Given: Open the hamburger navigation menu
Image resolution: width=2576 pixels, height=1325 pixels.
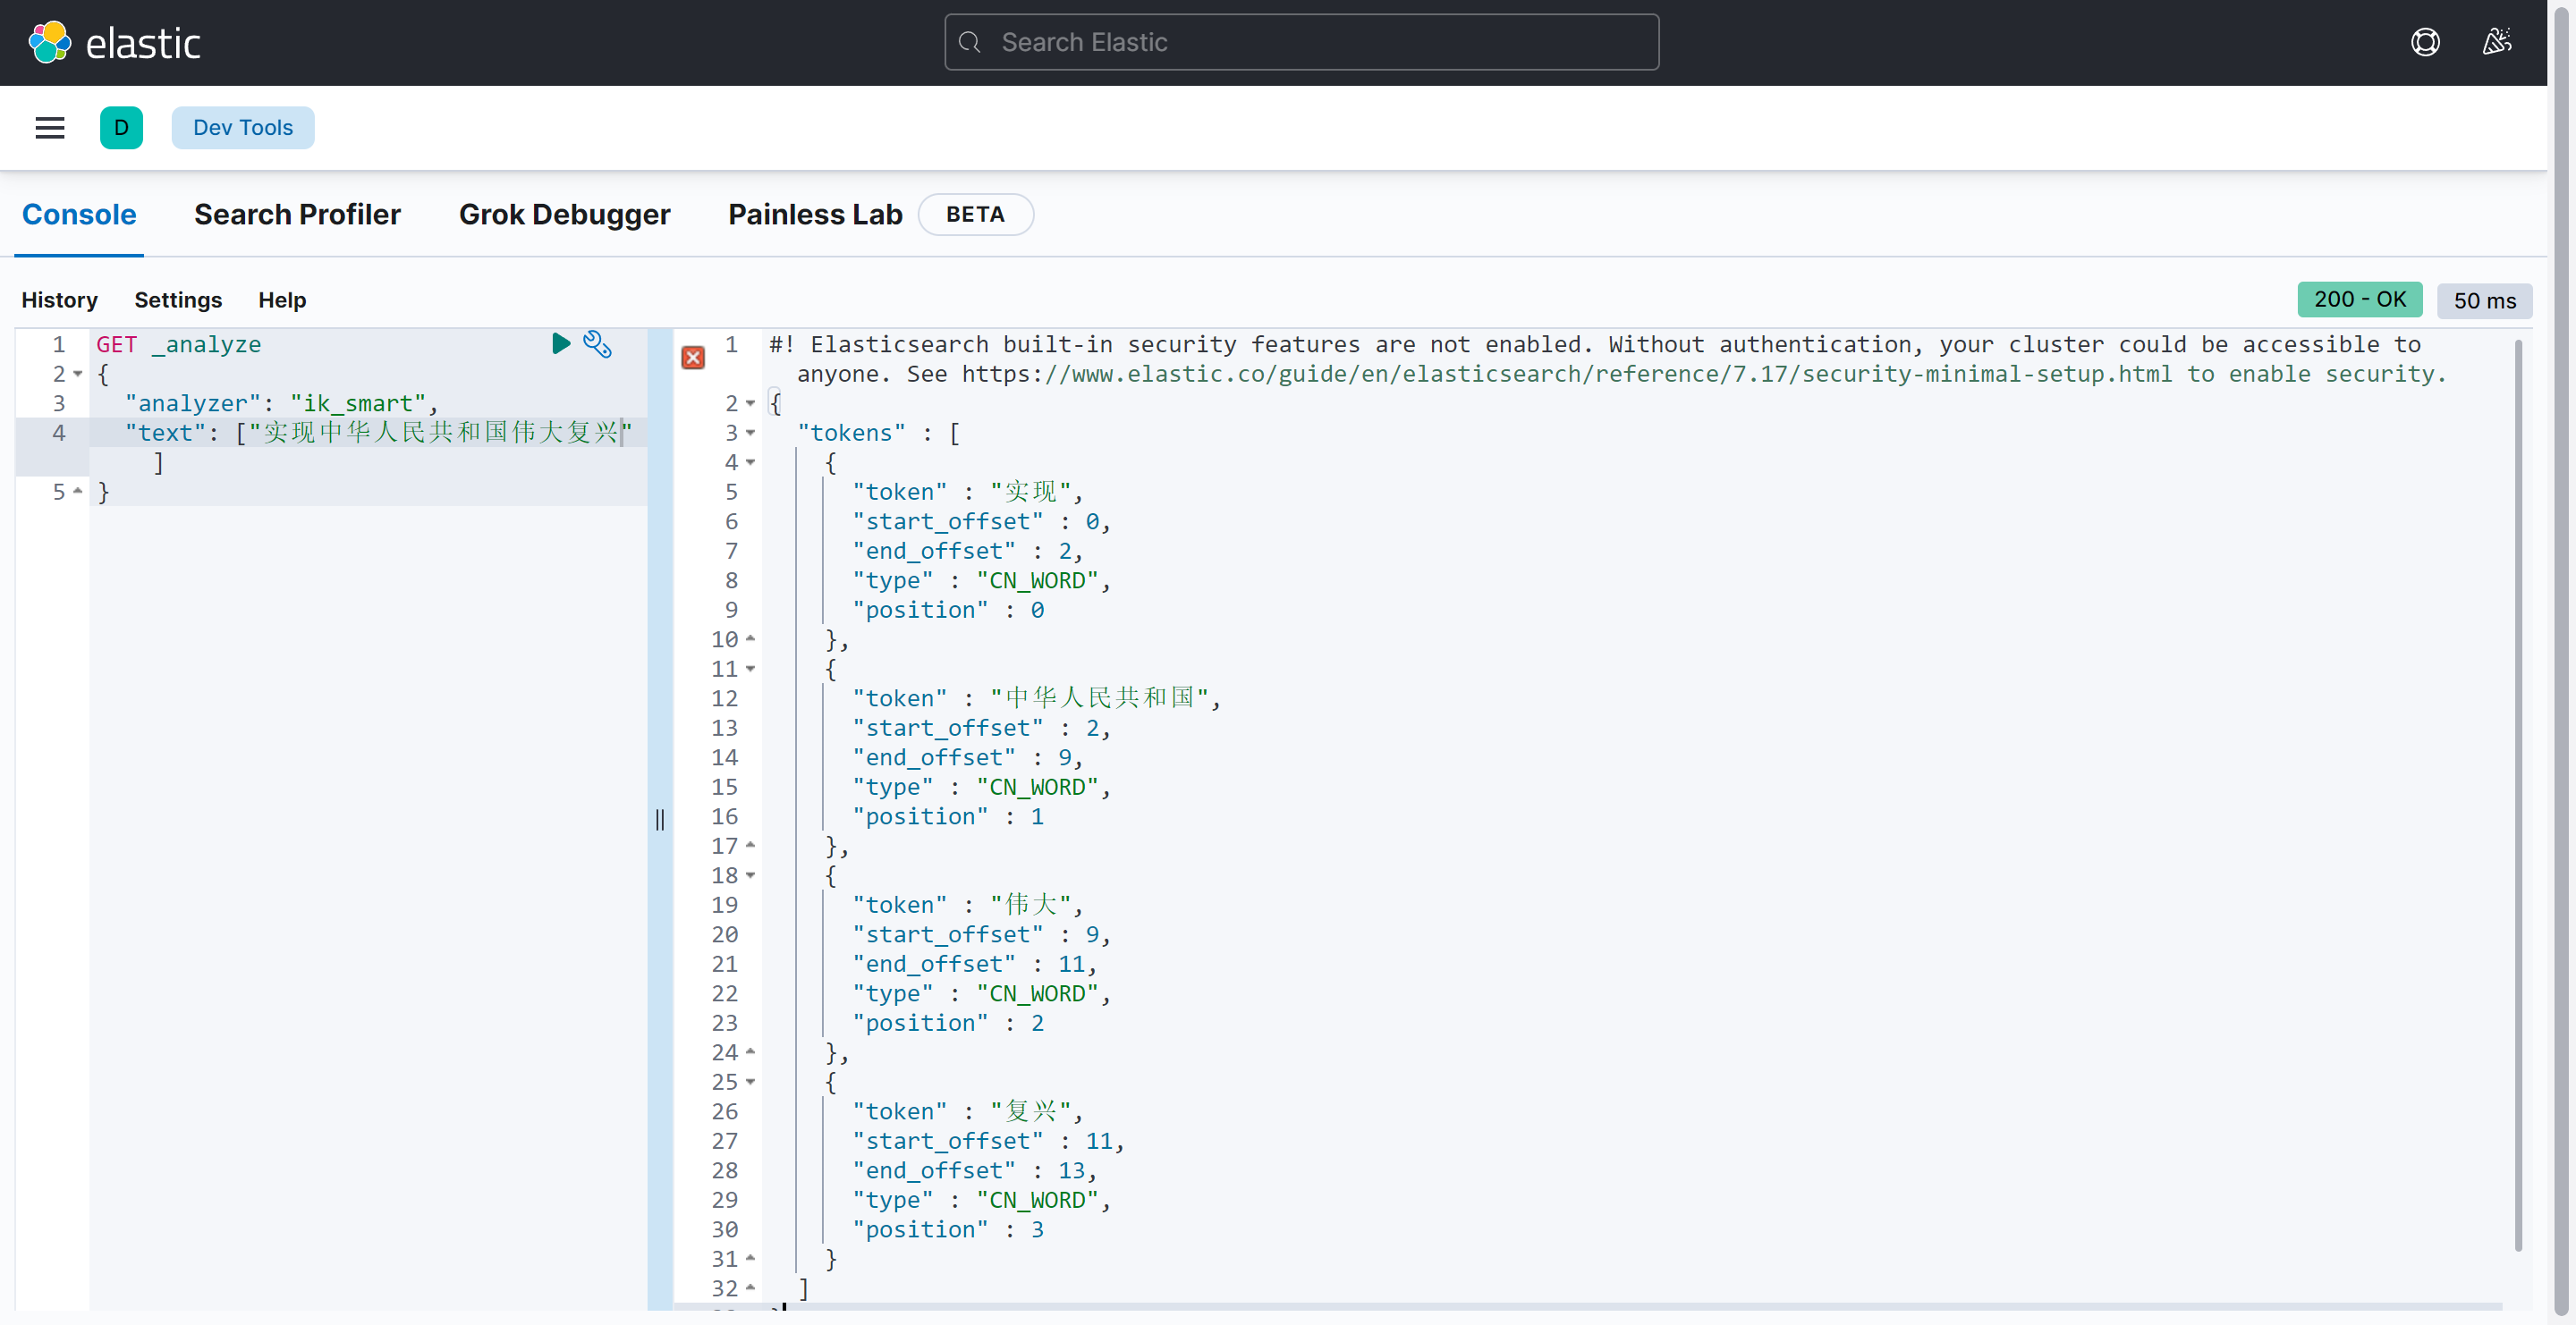Looking at the screenshot, I should 50,128.
